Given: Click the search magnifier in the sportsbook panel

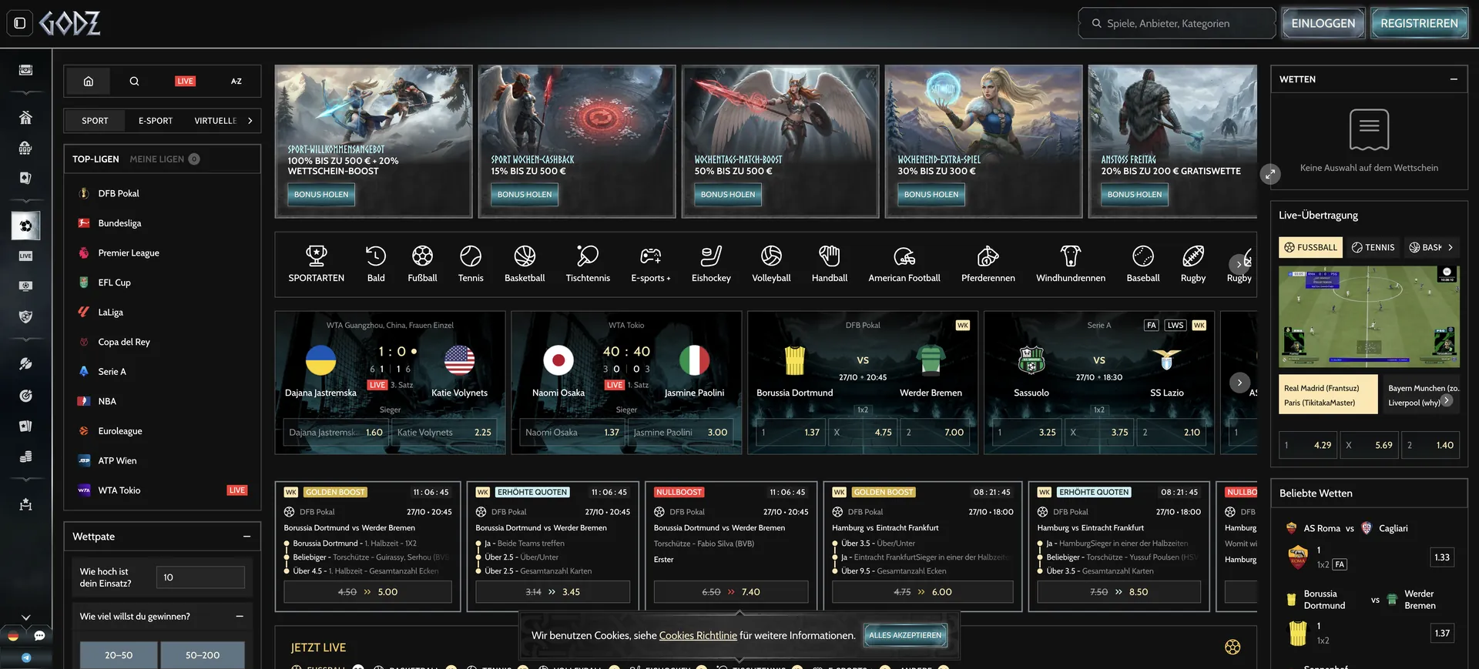Looking at the screenshot, I should [134, 81].
